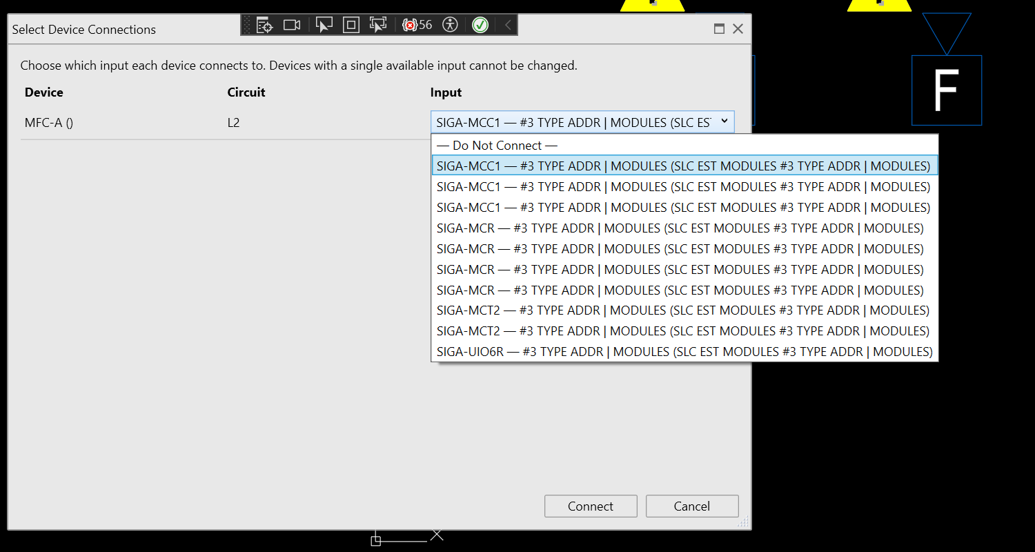The image size is (1035, 552).
Task: Pick the SIGA-UIO6R module option
Action: pos(684,351)
